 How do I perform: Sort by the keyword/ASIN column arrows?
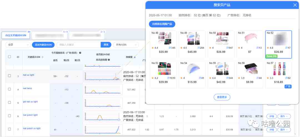(42, 57)
